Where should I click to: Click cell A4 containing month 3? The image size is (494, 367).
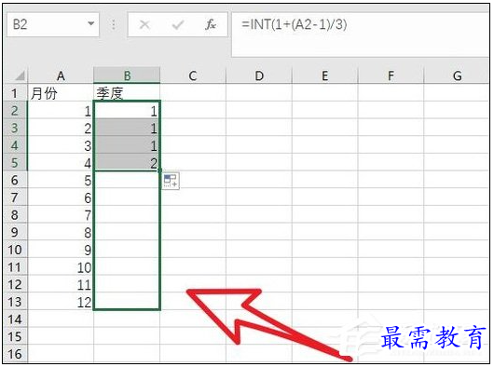tap(61, 145)
